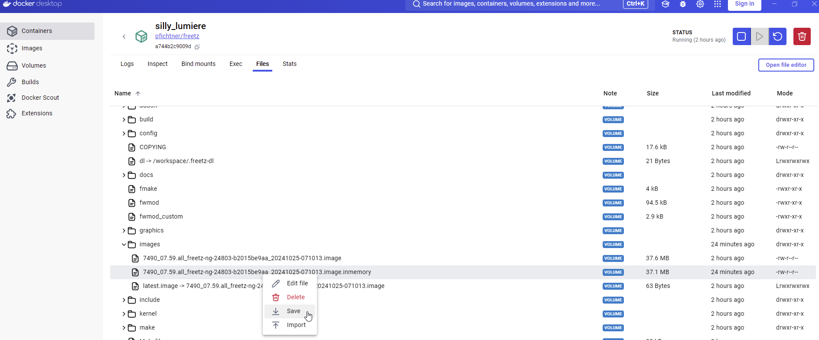The image size is (819, 340).
Task: Switch to the Logs tab
Action: pyautogui.click(x=127, y=64)
